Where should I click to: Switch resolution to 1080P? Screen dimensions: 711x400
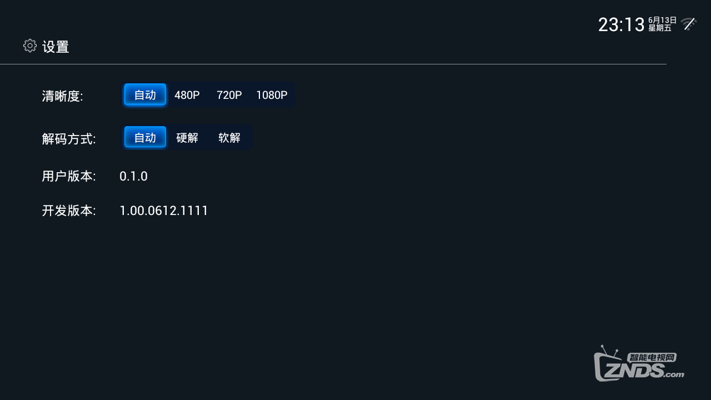pyautogui.click(x=272, y=95)
